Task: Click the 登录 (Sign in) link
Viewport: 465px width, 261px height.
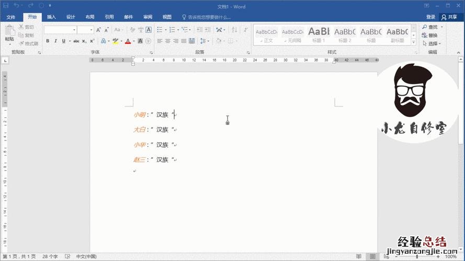Action: tap(430, 17)
